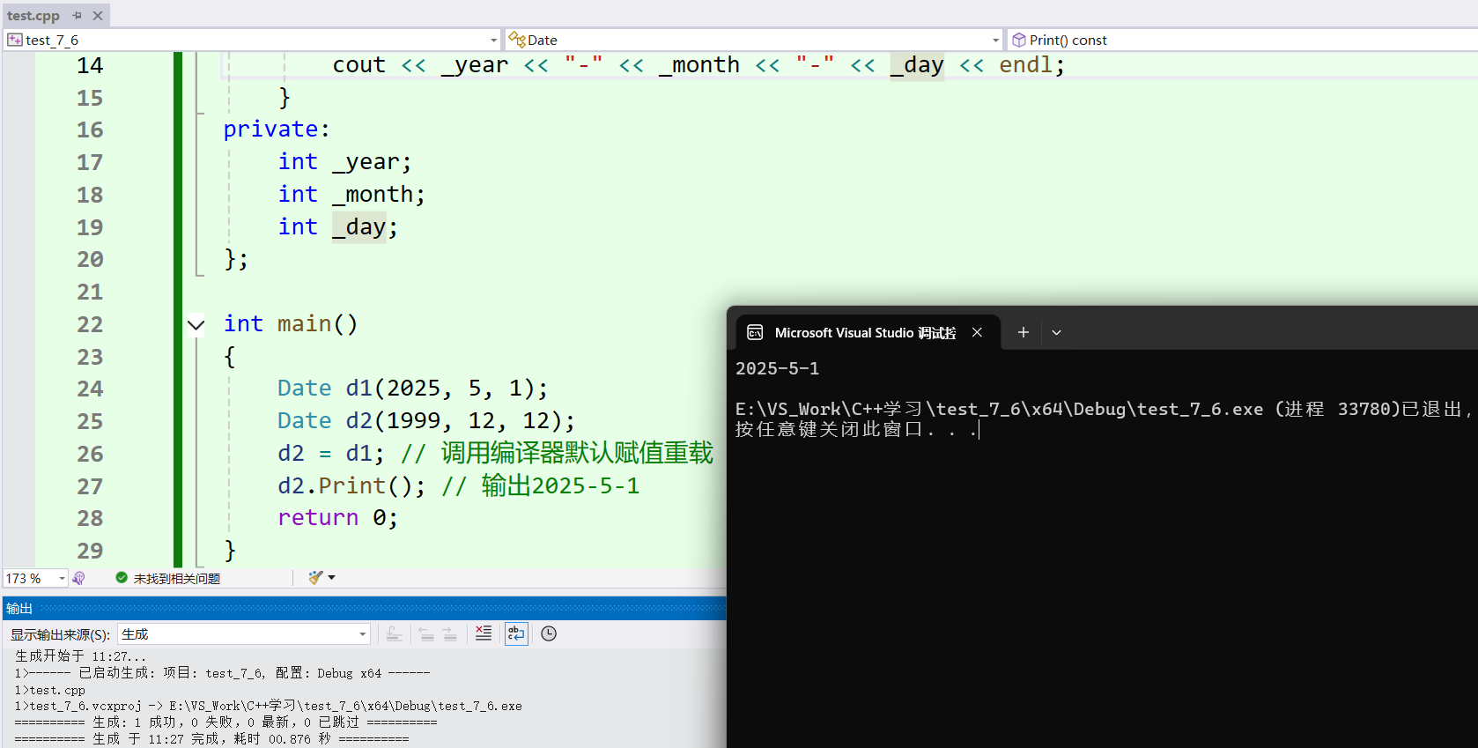Toggle word wrap in output window
This screenshot has width=1478, height=748.
point(516,633)
